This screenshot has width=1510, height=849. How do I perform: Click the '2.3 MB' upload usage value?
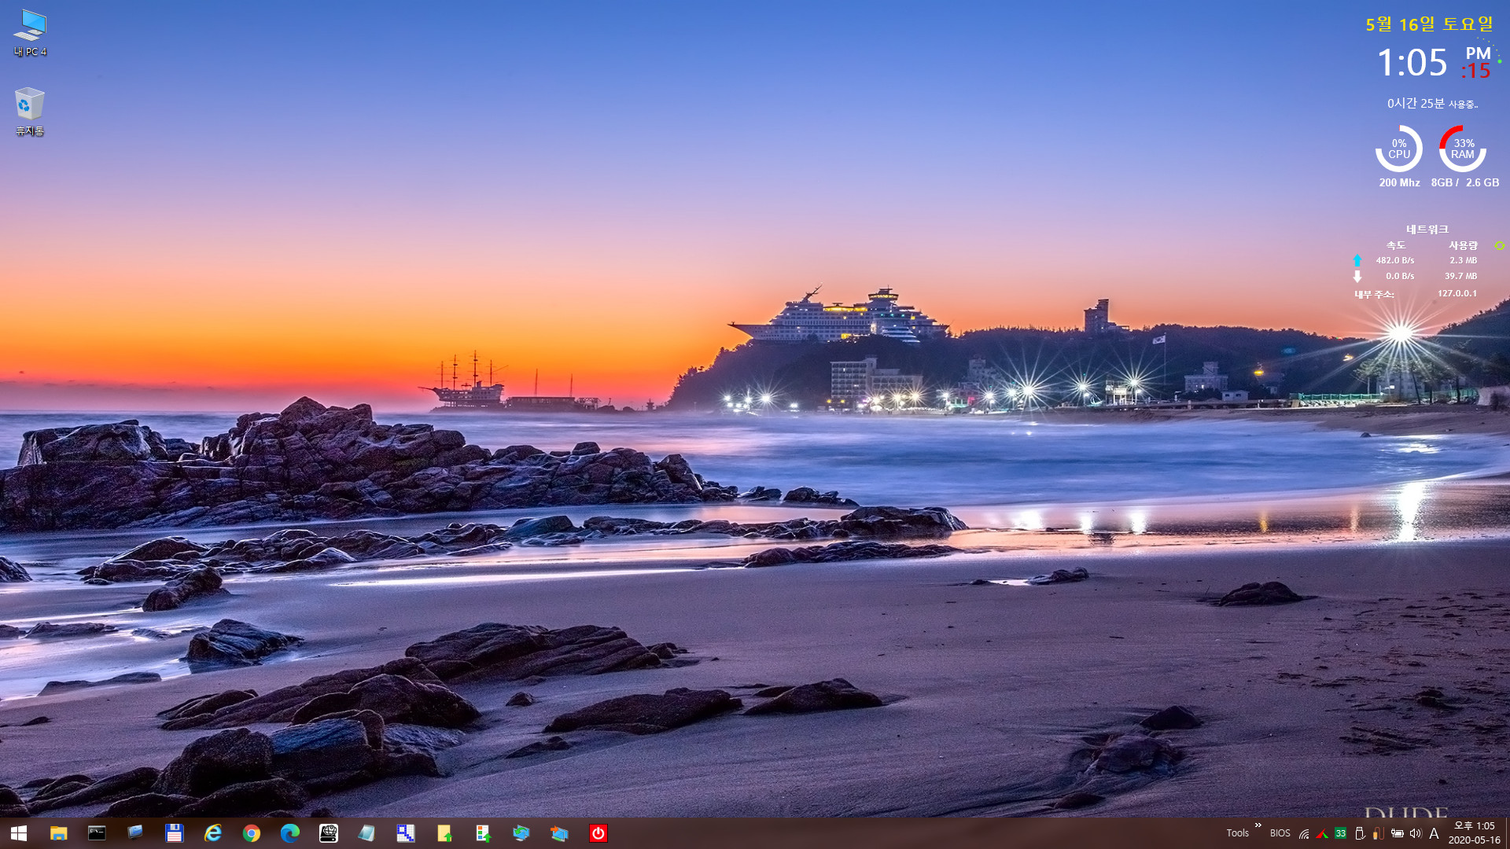(1464, 260)
